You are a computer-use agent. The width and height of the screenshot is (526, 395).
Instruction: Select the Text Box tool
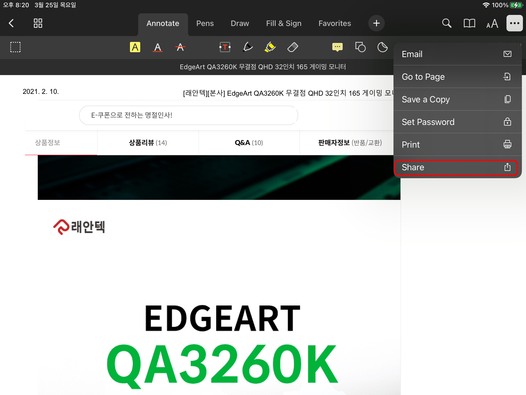(x=225, y=47)
